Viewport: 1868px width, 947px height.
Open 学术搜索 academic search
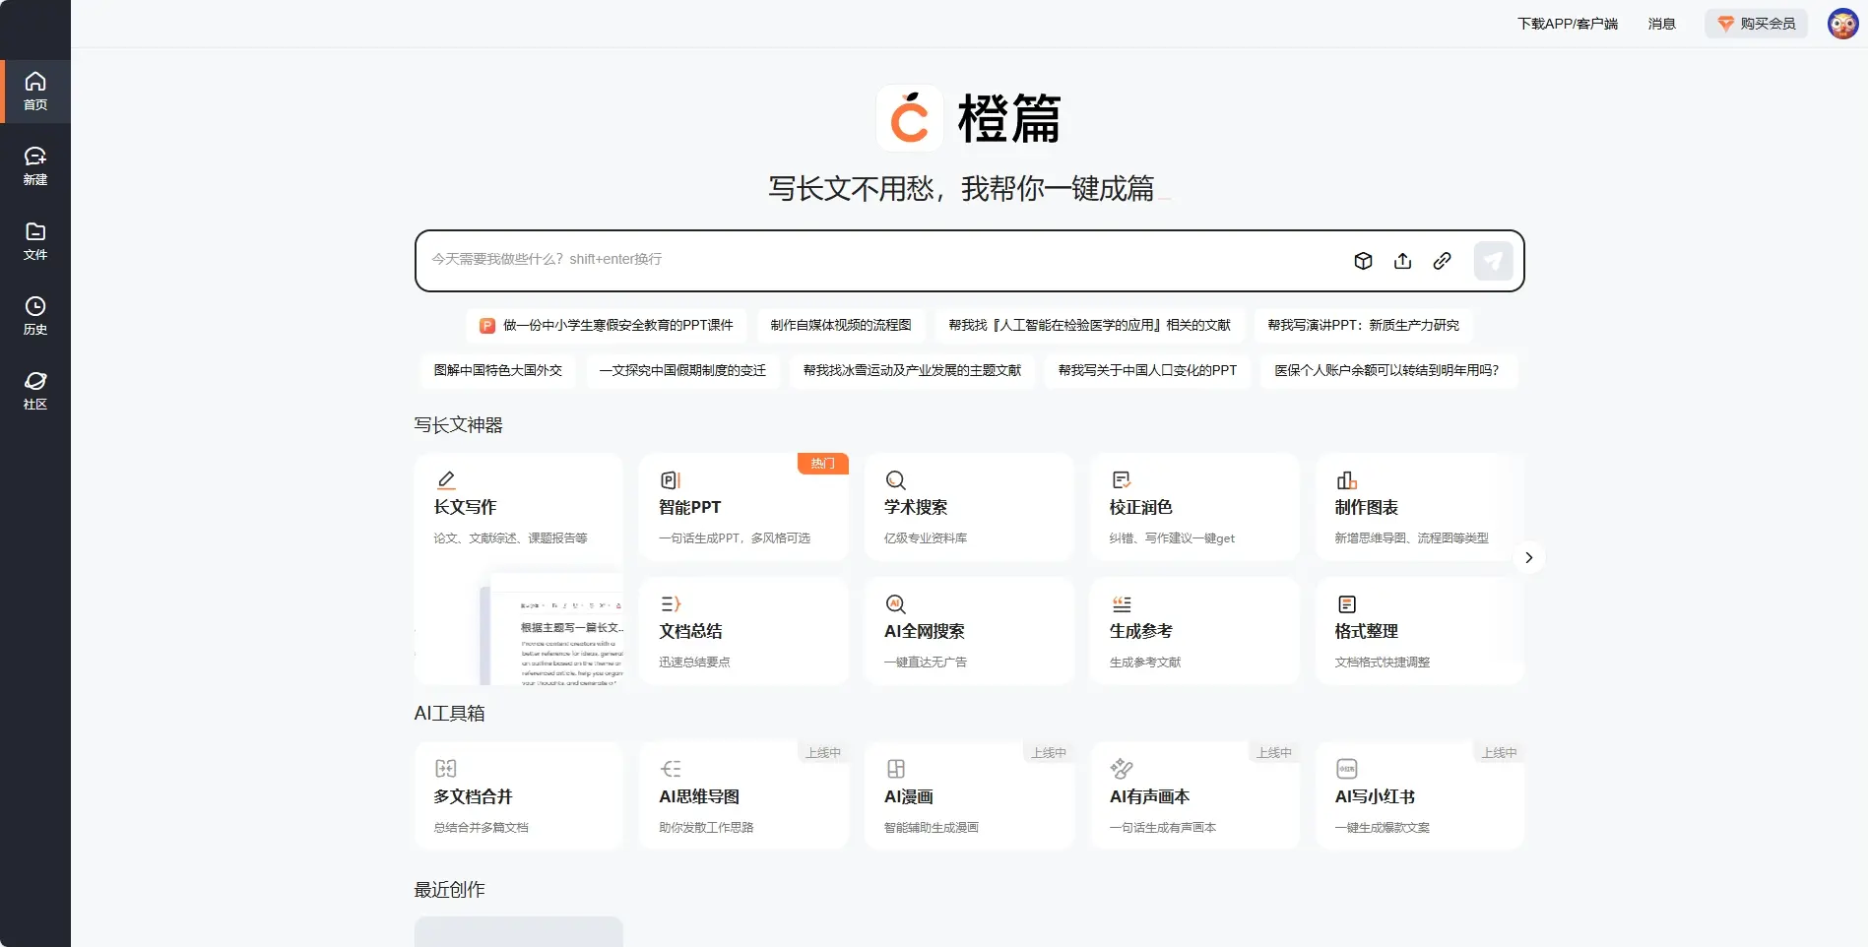968,507
